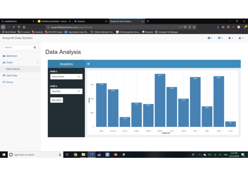Bookmark this page with the star icon

tap(194, 27)
